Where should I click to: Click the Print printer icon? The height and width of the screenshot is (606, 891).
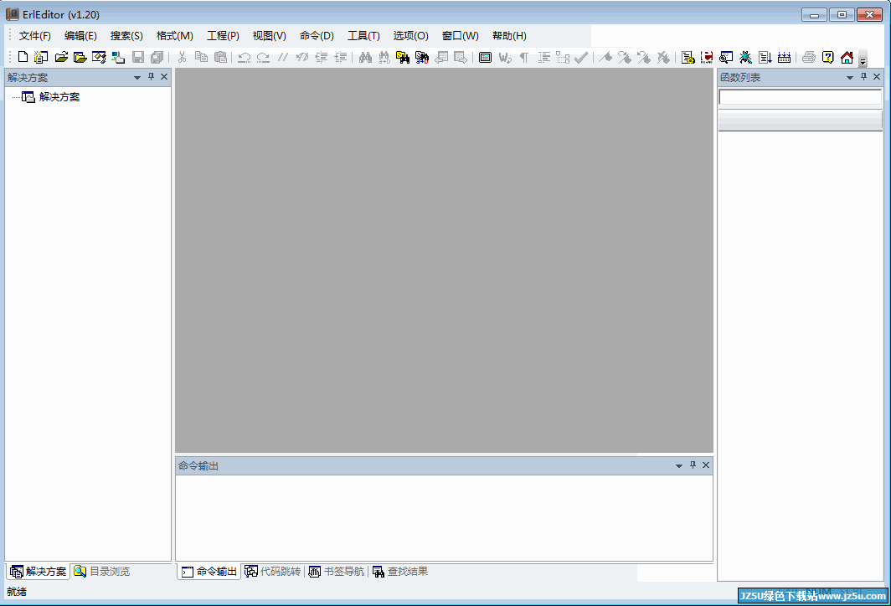coord(809,57)
